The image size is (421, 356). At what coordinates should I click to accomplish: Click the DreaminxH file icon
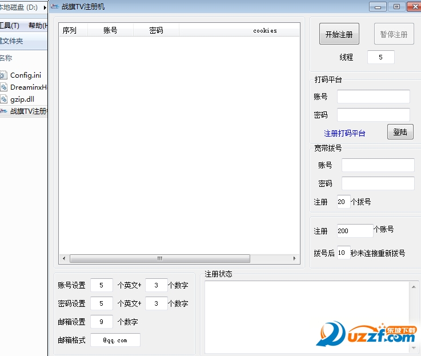3,87
